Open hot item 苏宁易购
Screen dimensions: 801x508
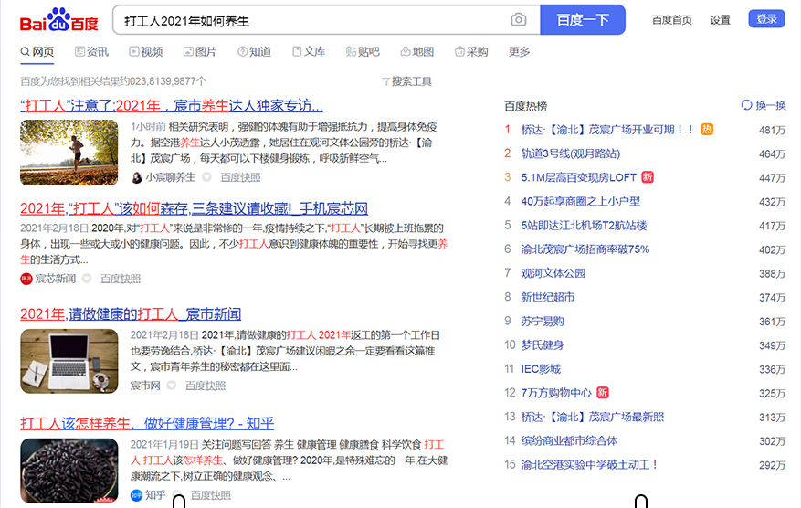click(543, 321)
